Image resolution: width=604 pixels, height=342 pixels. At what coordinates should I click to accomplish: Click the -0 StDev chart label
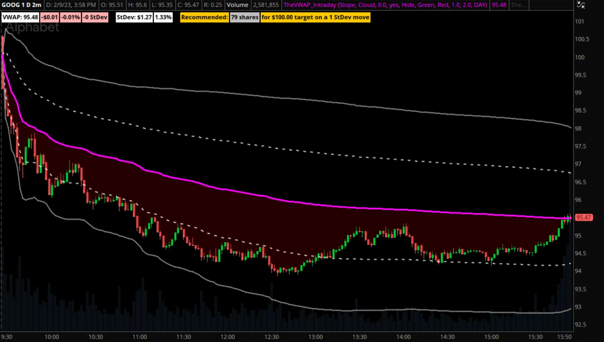coord(95,17)
